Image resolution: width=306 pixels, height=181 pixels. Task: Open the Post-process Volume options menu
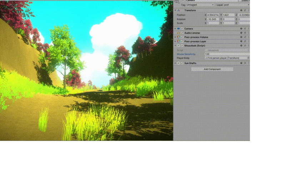pos(249,37)
